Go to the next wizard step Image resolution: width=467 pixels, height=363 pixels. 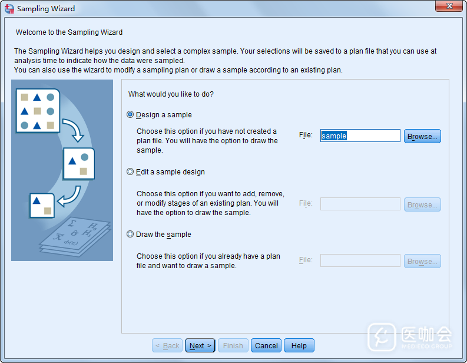point(200,346)
